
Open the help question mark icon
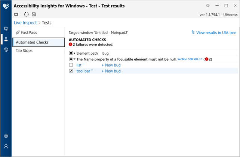[208, 6]
